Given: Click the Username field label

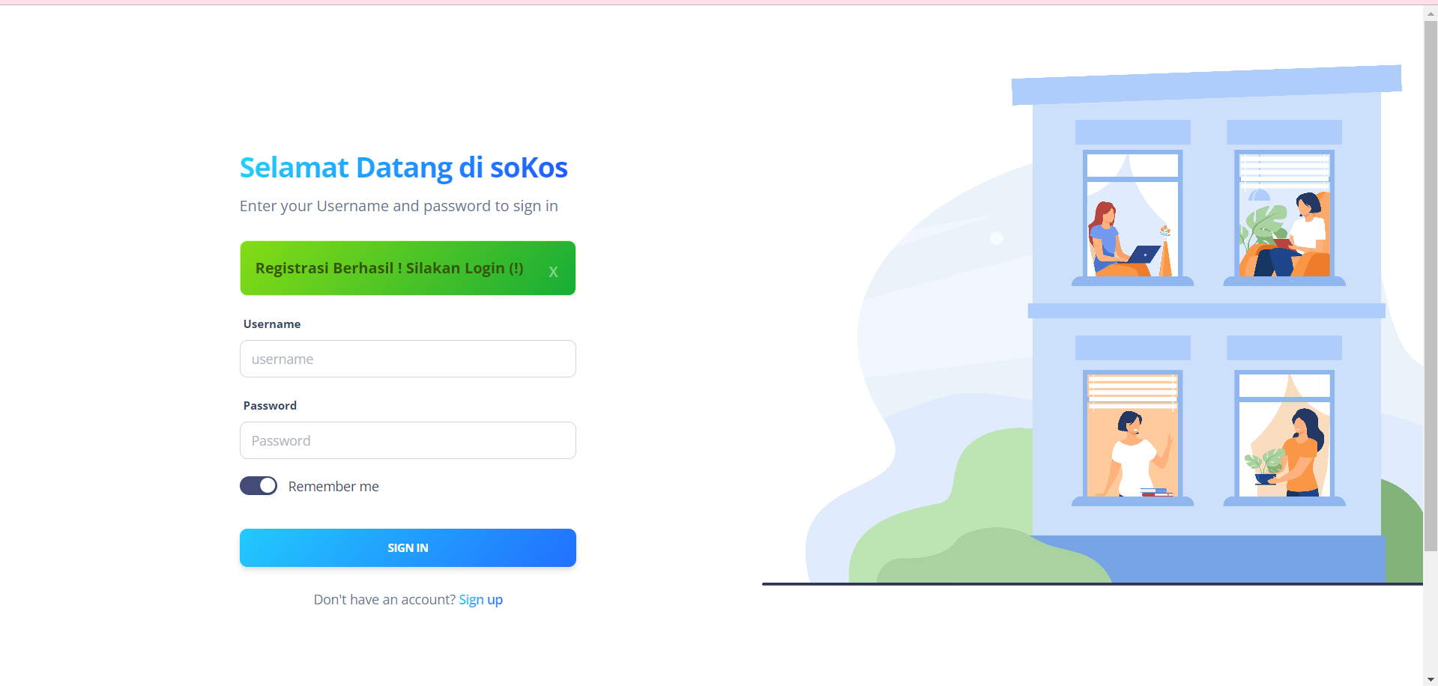Looking at the screenshot, I should (x=272, y=324).
